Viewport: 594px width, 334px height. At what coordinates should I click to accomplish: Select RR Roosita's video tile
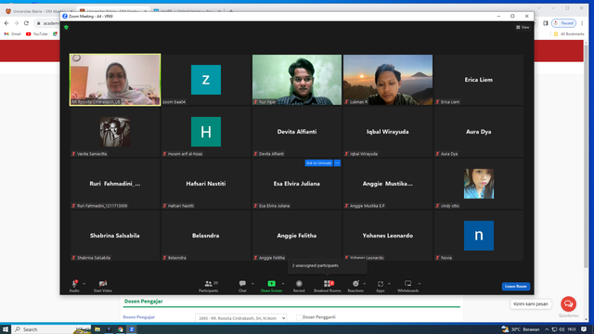tap(115, 80)
